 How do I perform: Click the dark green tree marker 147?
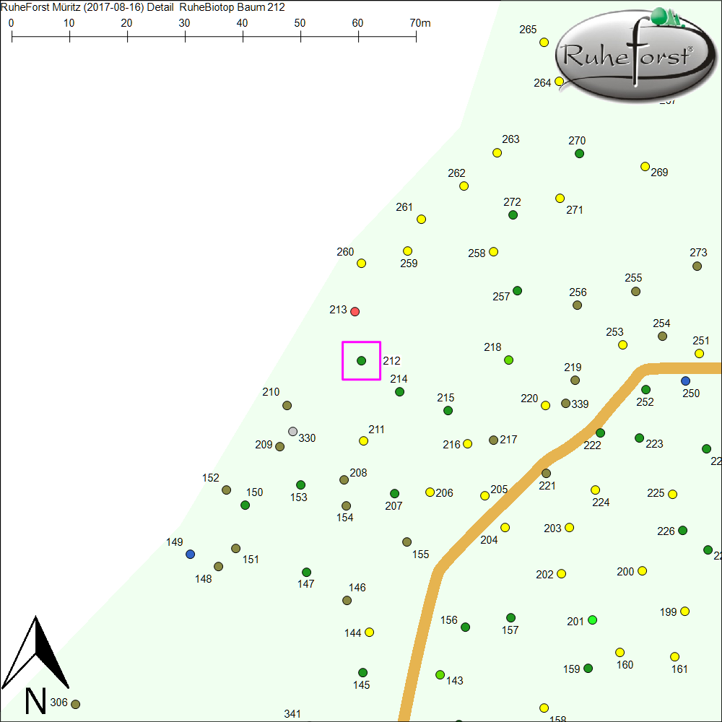pos(306,572)
